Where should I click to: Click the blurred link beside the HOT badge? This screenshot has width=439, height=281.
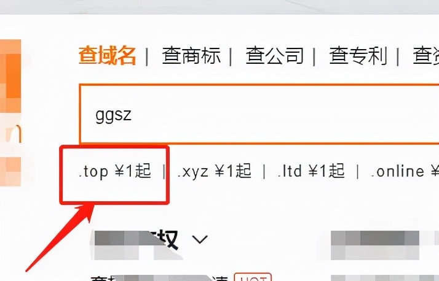(x=159, y=278)
